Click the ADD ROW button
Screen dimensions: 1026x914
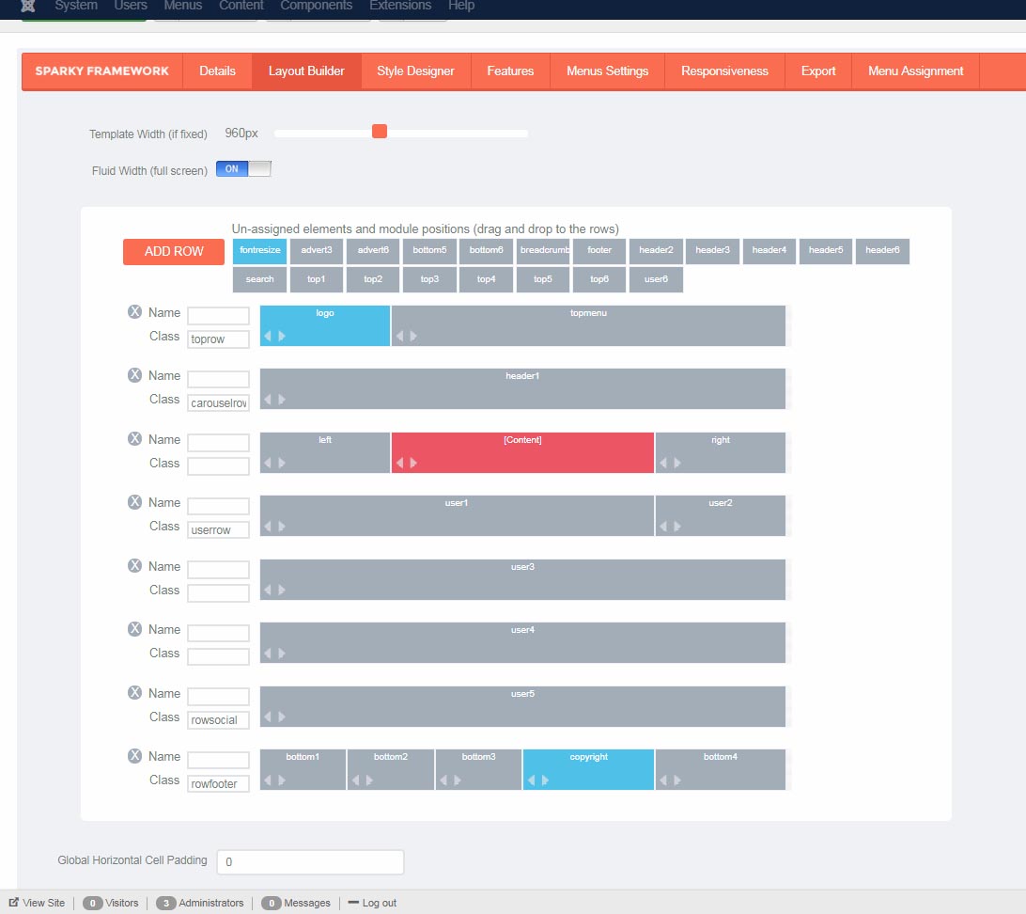click(x=174, y=252)
